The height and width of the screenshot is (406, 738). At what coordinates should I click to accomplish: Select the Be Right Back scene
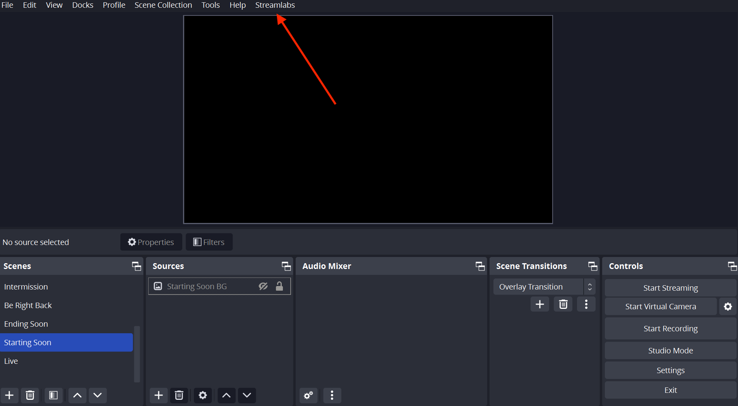28,305
